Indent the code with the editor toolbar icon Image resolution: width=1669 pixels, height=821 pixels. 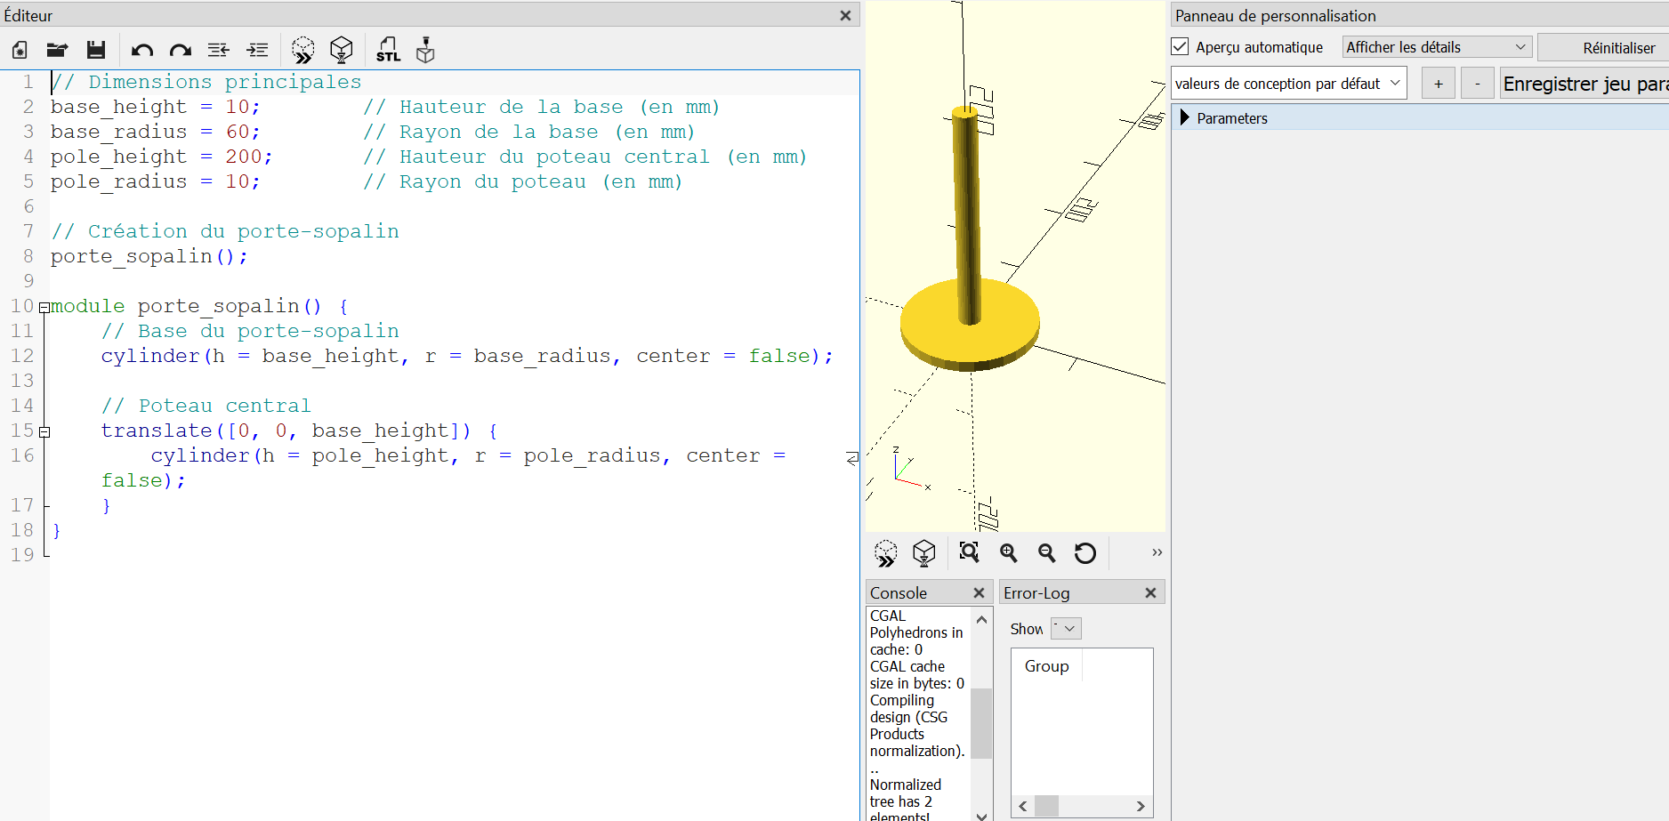257,50
